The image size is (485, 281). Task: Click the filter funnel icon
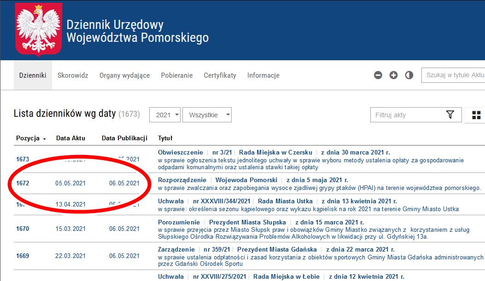450,115
